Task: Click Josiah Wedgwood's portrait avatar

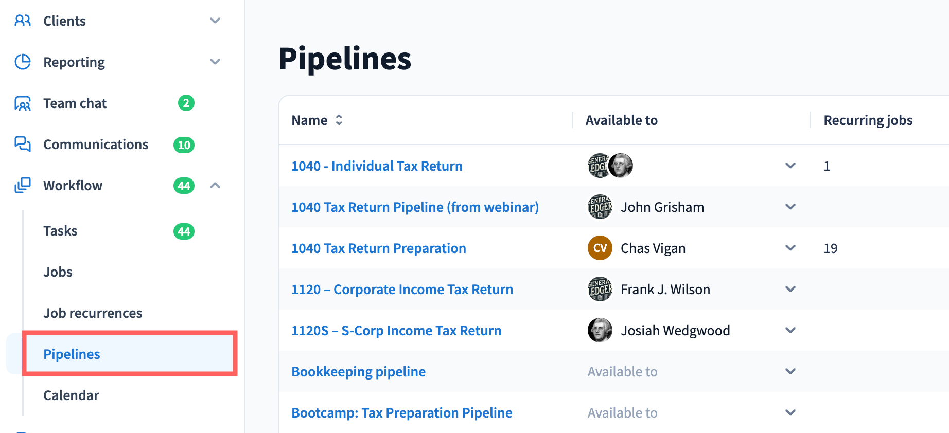Action: pos(600,330)
